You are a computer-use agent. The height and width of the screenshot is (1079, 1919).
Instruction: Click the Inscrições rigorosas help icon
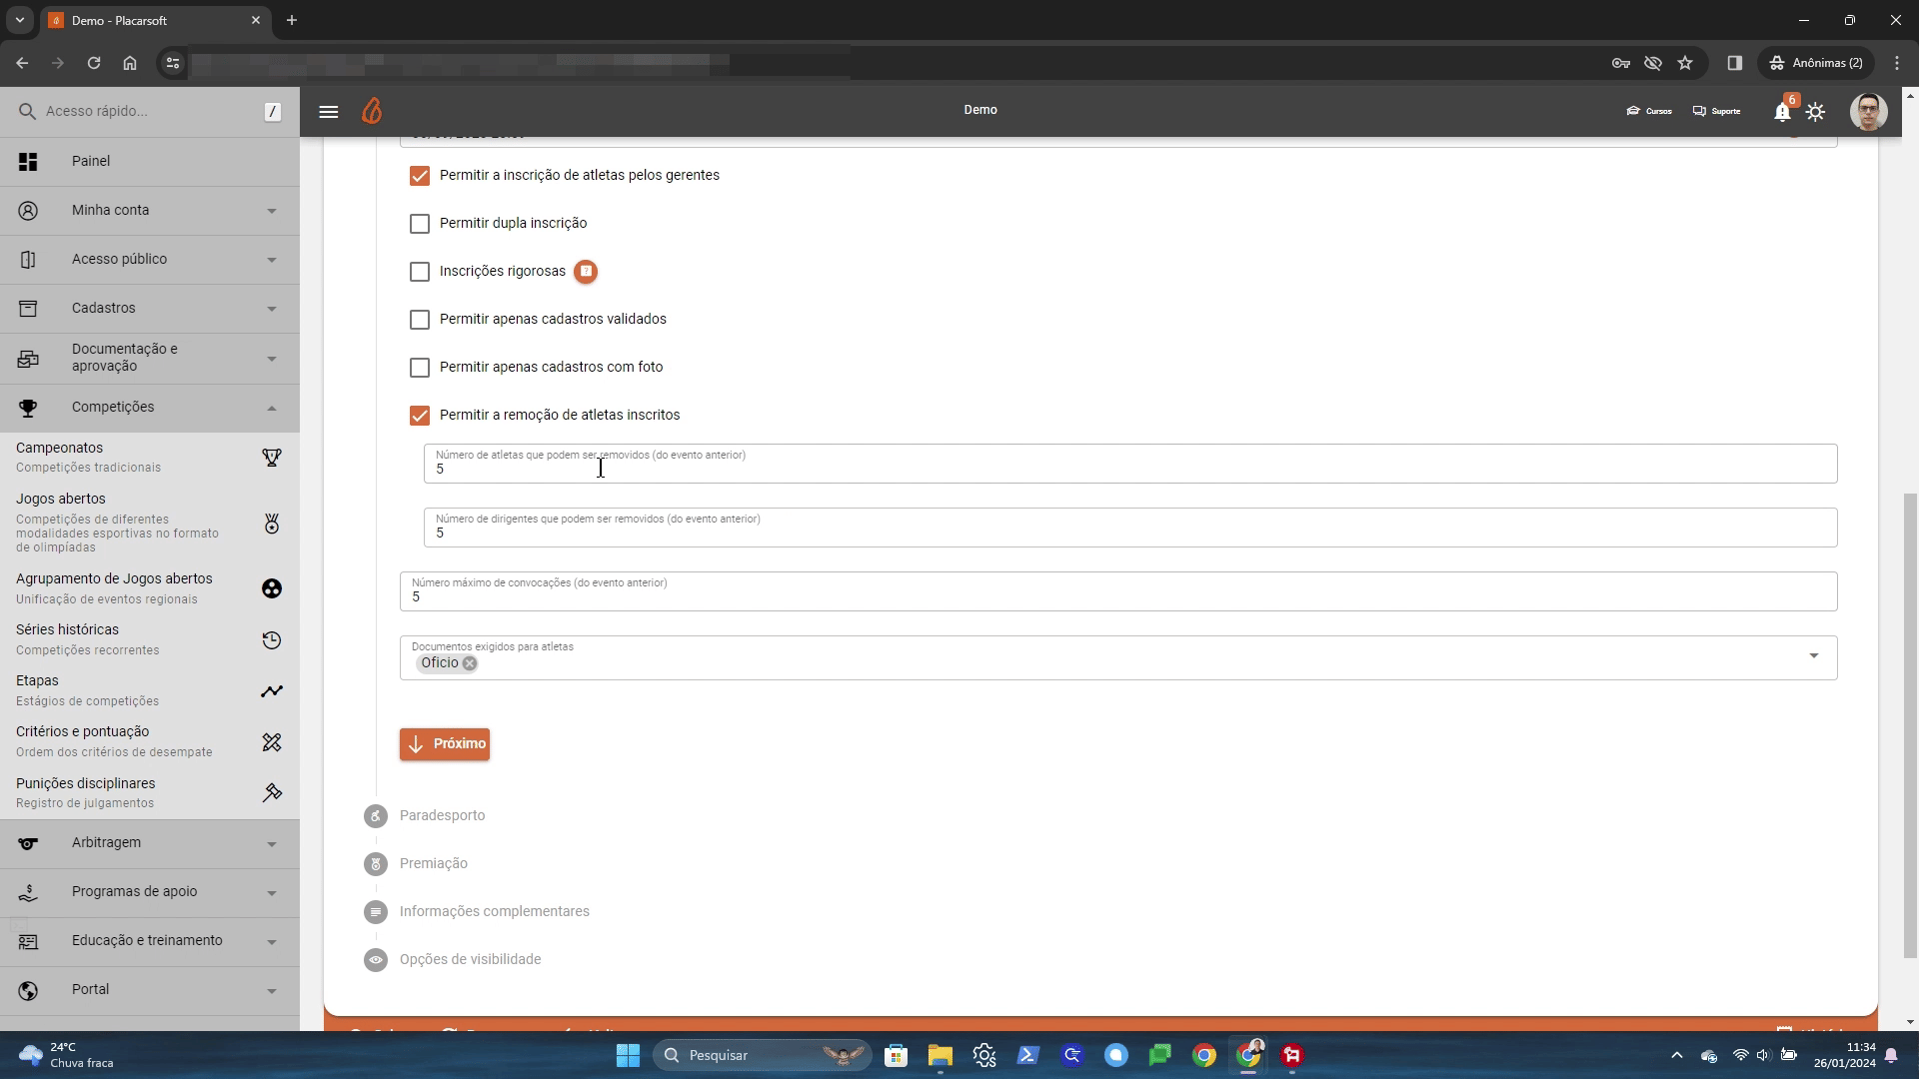(586, 271)
